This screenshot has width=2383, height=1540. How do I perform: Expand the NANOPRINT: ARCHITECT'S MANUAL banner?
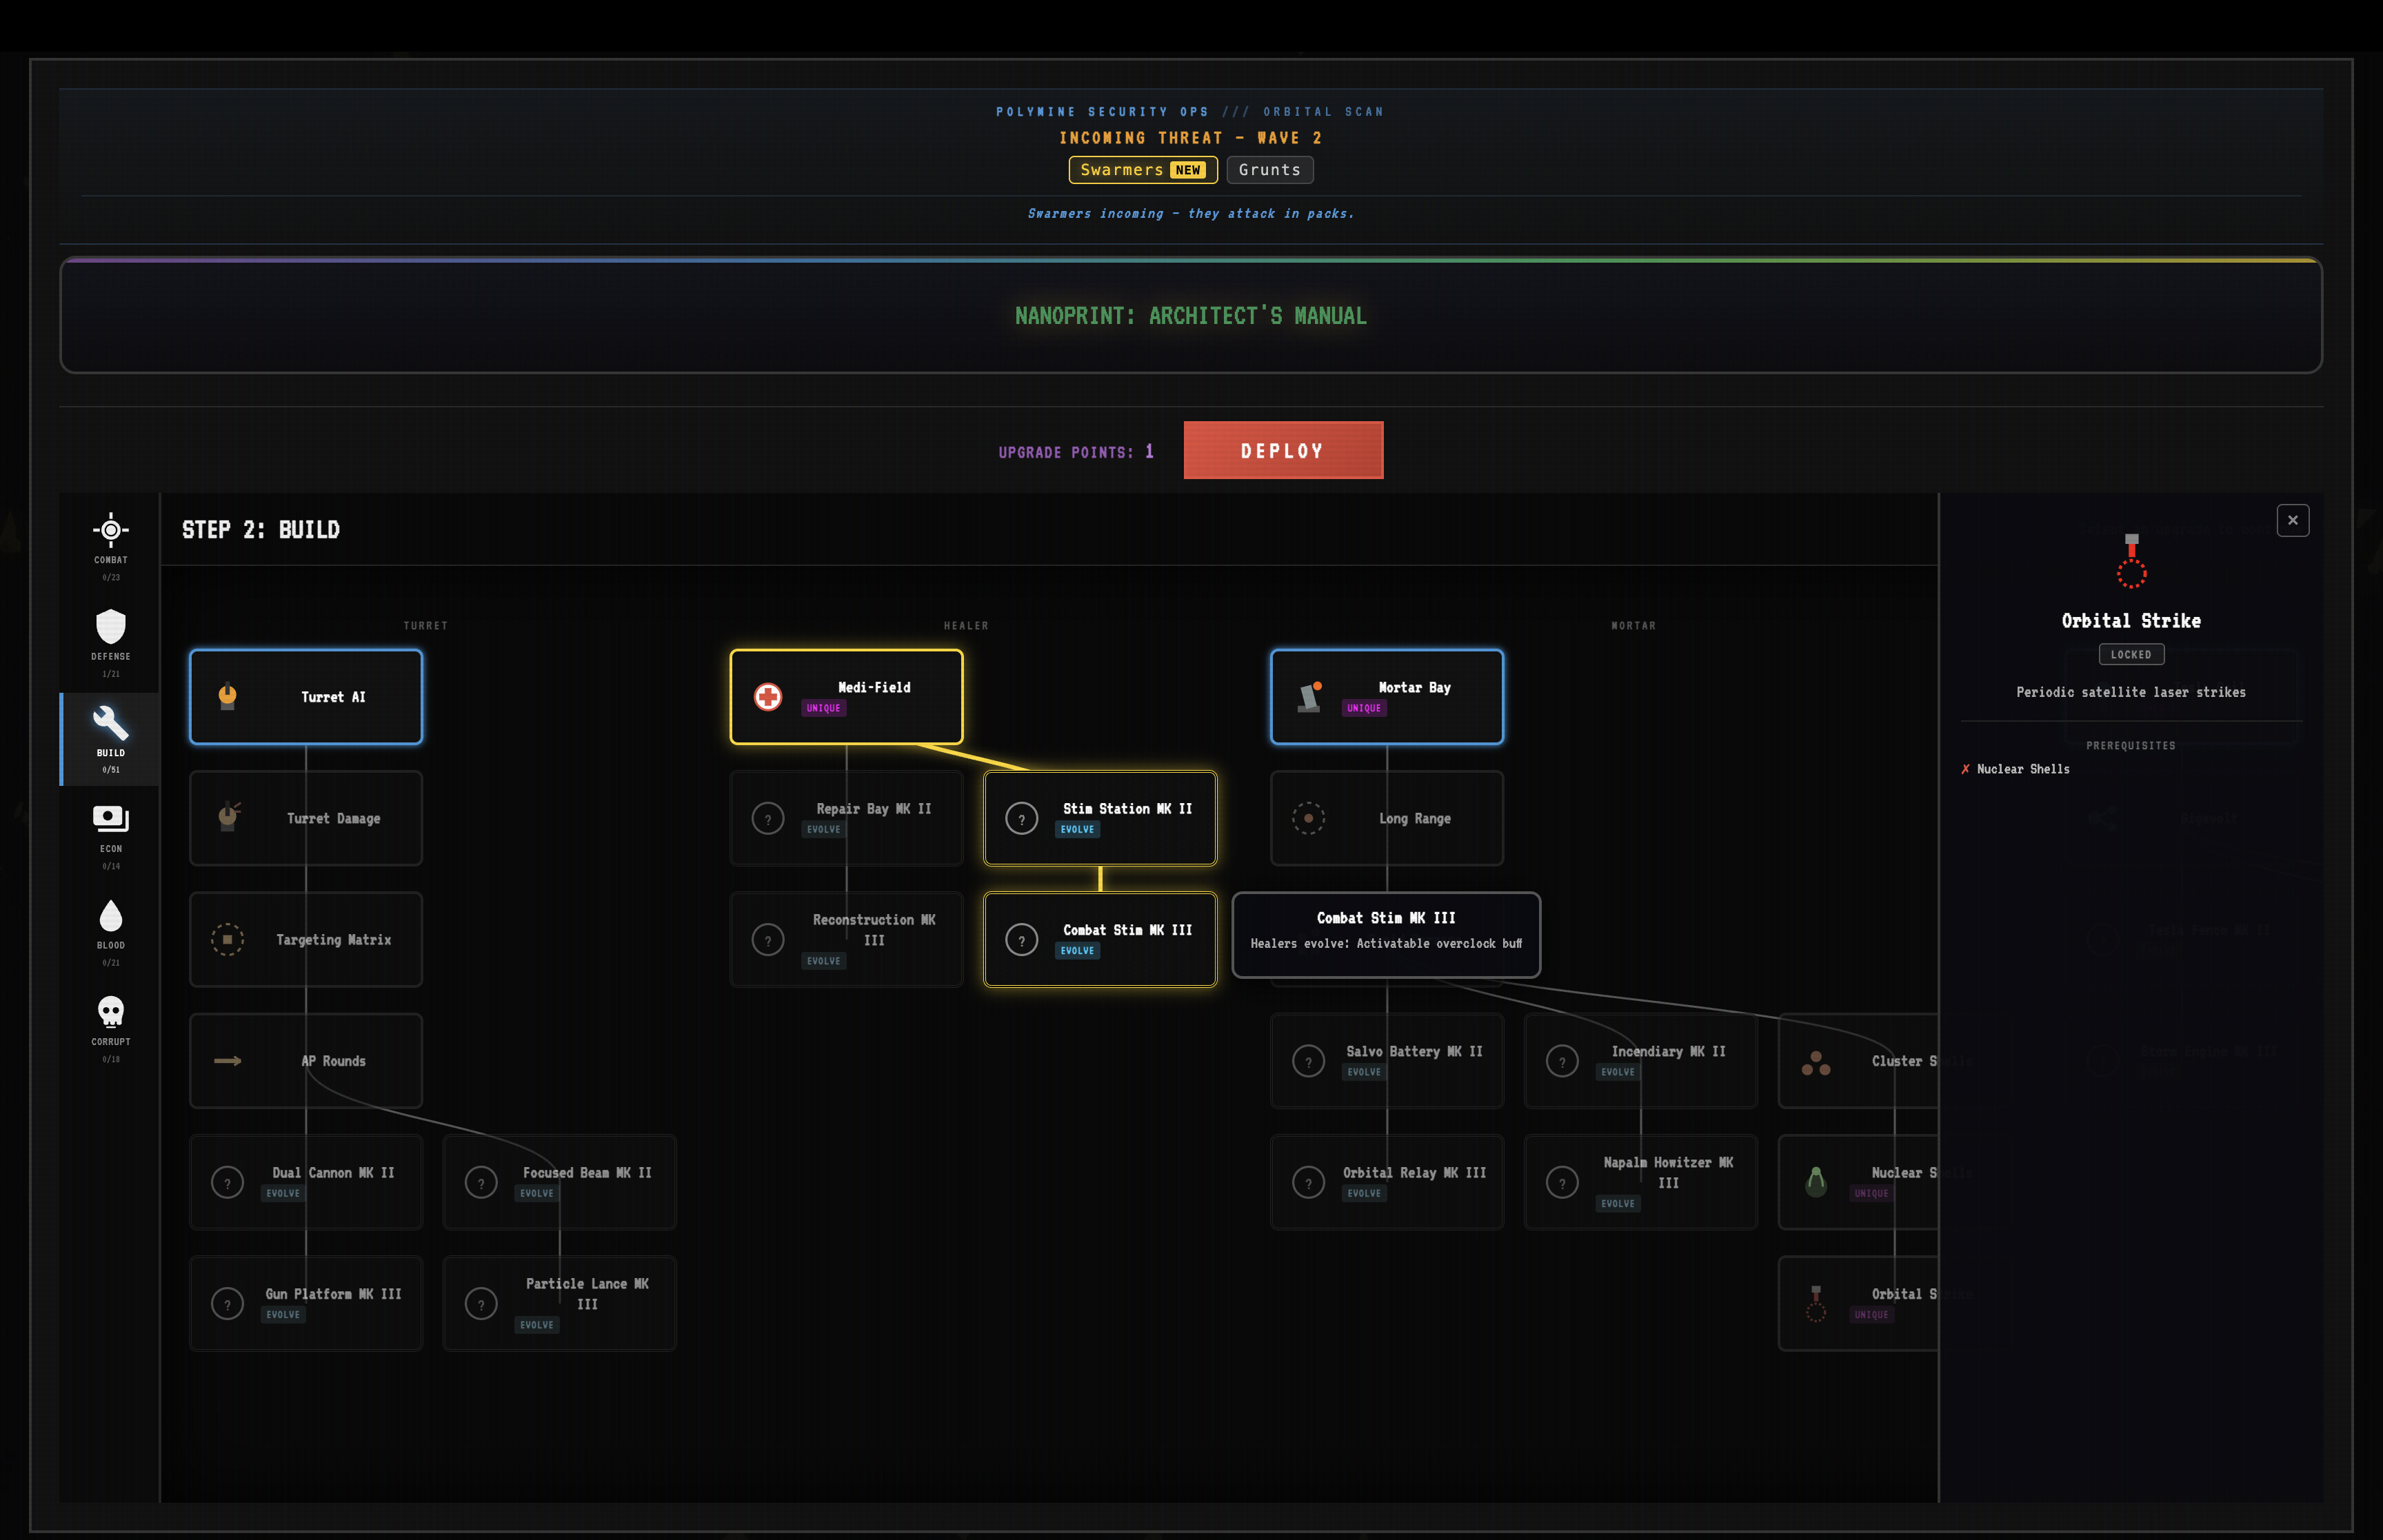click(1191, 316)
